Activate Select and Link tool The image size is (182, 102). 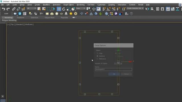tap(14, 9)
